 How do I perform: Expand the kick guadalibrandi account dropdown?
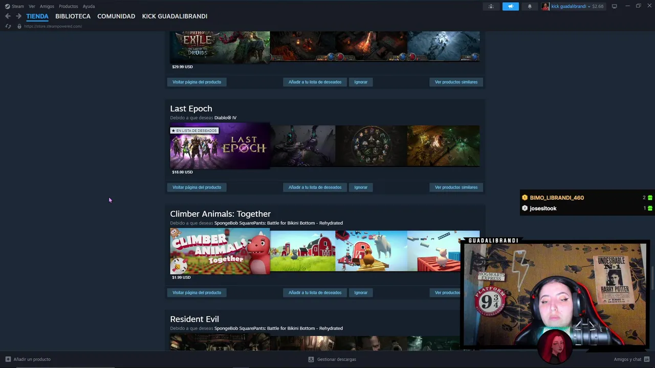[571, 6]
